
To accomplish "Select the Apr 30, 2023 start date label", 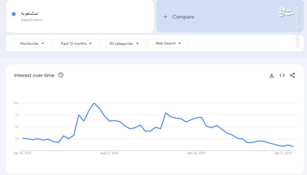I will (22, 153).
